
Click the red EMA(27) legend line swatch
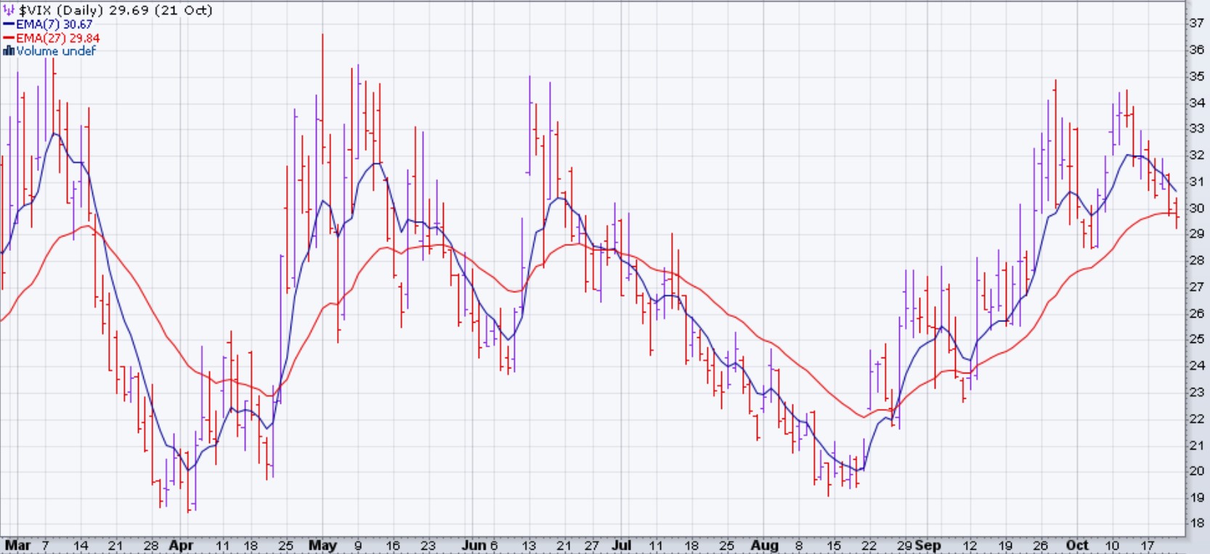coord(9,38)
